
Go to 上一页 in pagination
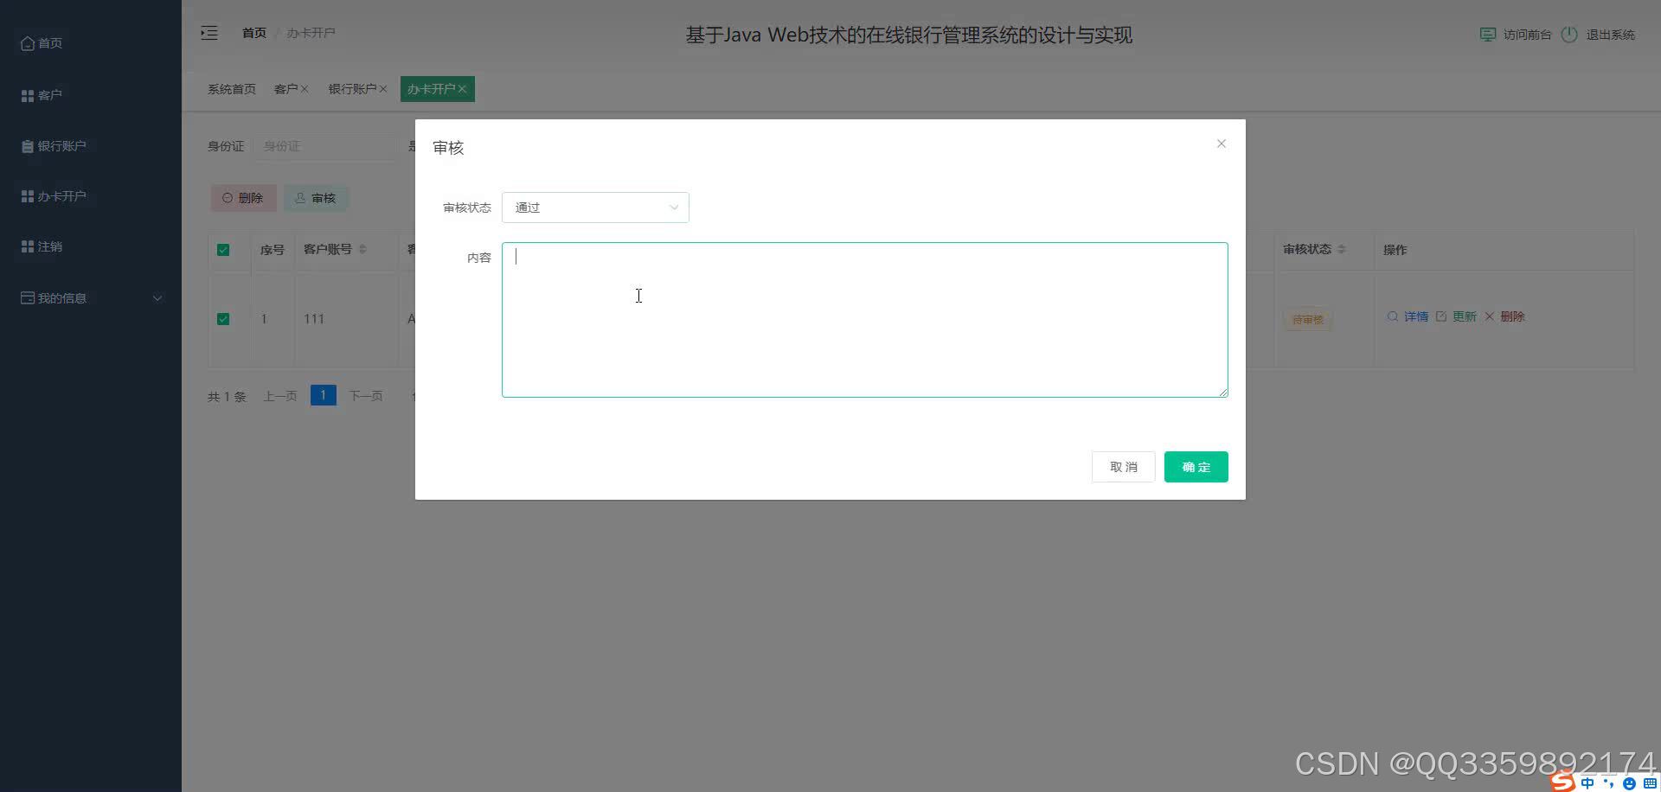tap(280, 396)
